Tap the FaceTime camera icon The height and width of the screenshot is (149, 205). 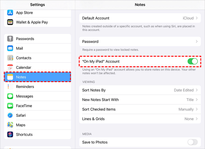pyautogui.click(x=10, y=106)
